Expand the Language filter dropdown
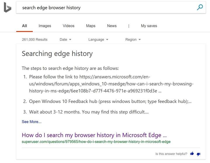 pos(98,40)
